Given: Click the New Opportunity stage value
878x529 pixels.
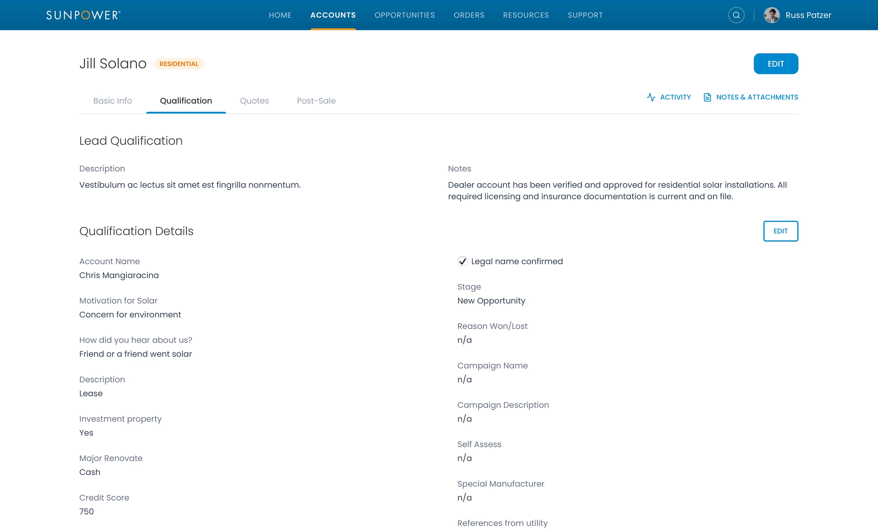Looking at the screenshot, I should coord(491,301).
